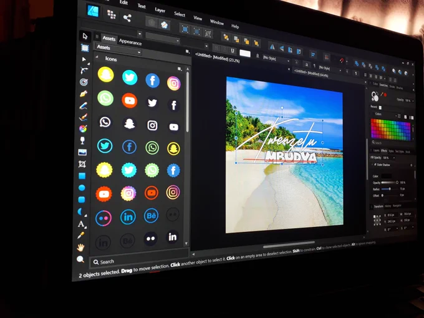The width and height of the screenshot is (424, 318).
Task: Select the Ellipse shape tool
Action: (x=82, y=188)
